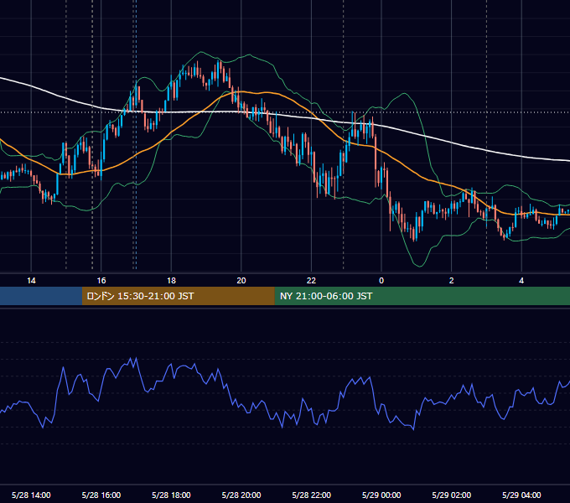The image size is (570, 503).
Task: Click the 0 hour axis label
Action: tap(381, 281)
